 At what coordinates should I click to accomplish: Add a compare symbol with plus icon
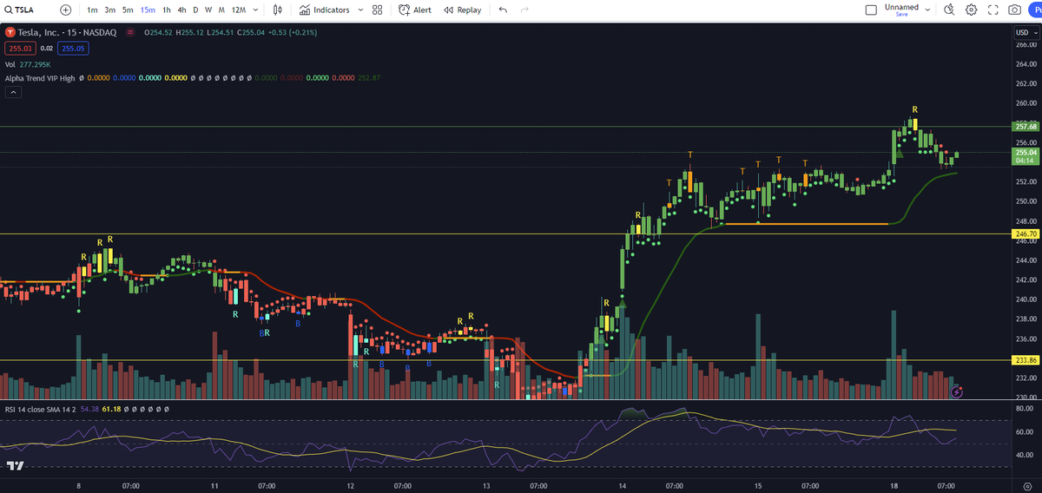pyautogui.click(x=66, y=10)
